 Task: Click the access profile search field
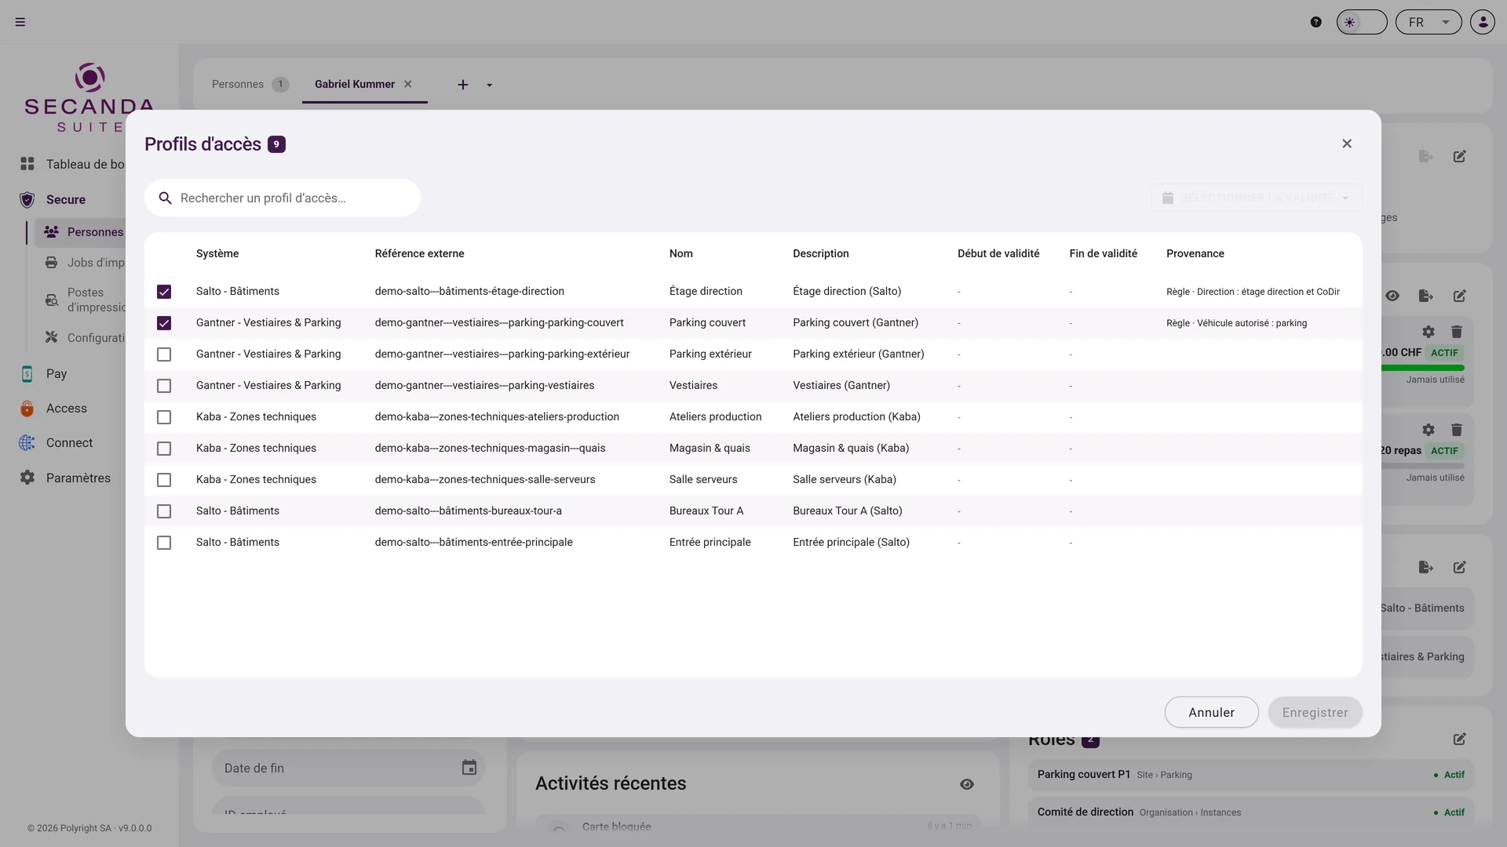(x=283, y=198)
